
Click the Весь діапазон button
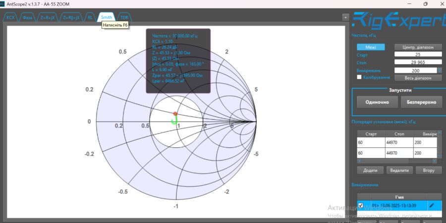pyautogui.click(x=417, y=78)
